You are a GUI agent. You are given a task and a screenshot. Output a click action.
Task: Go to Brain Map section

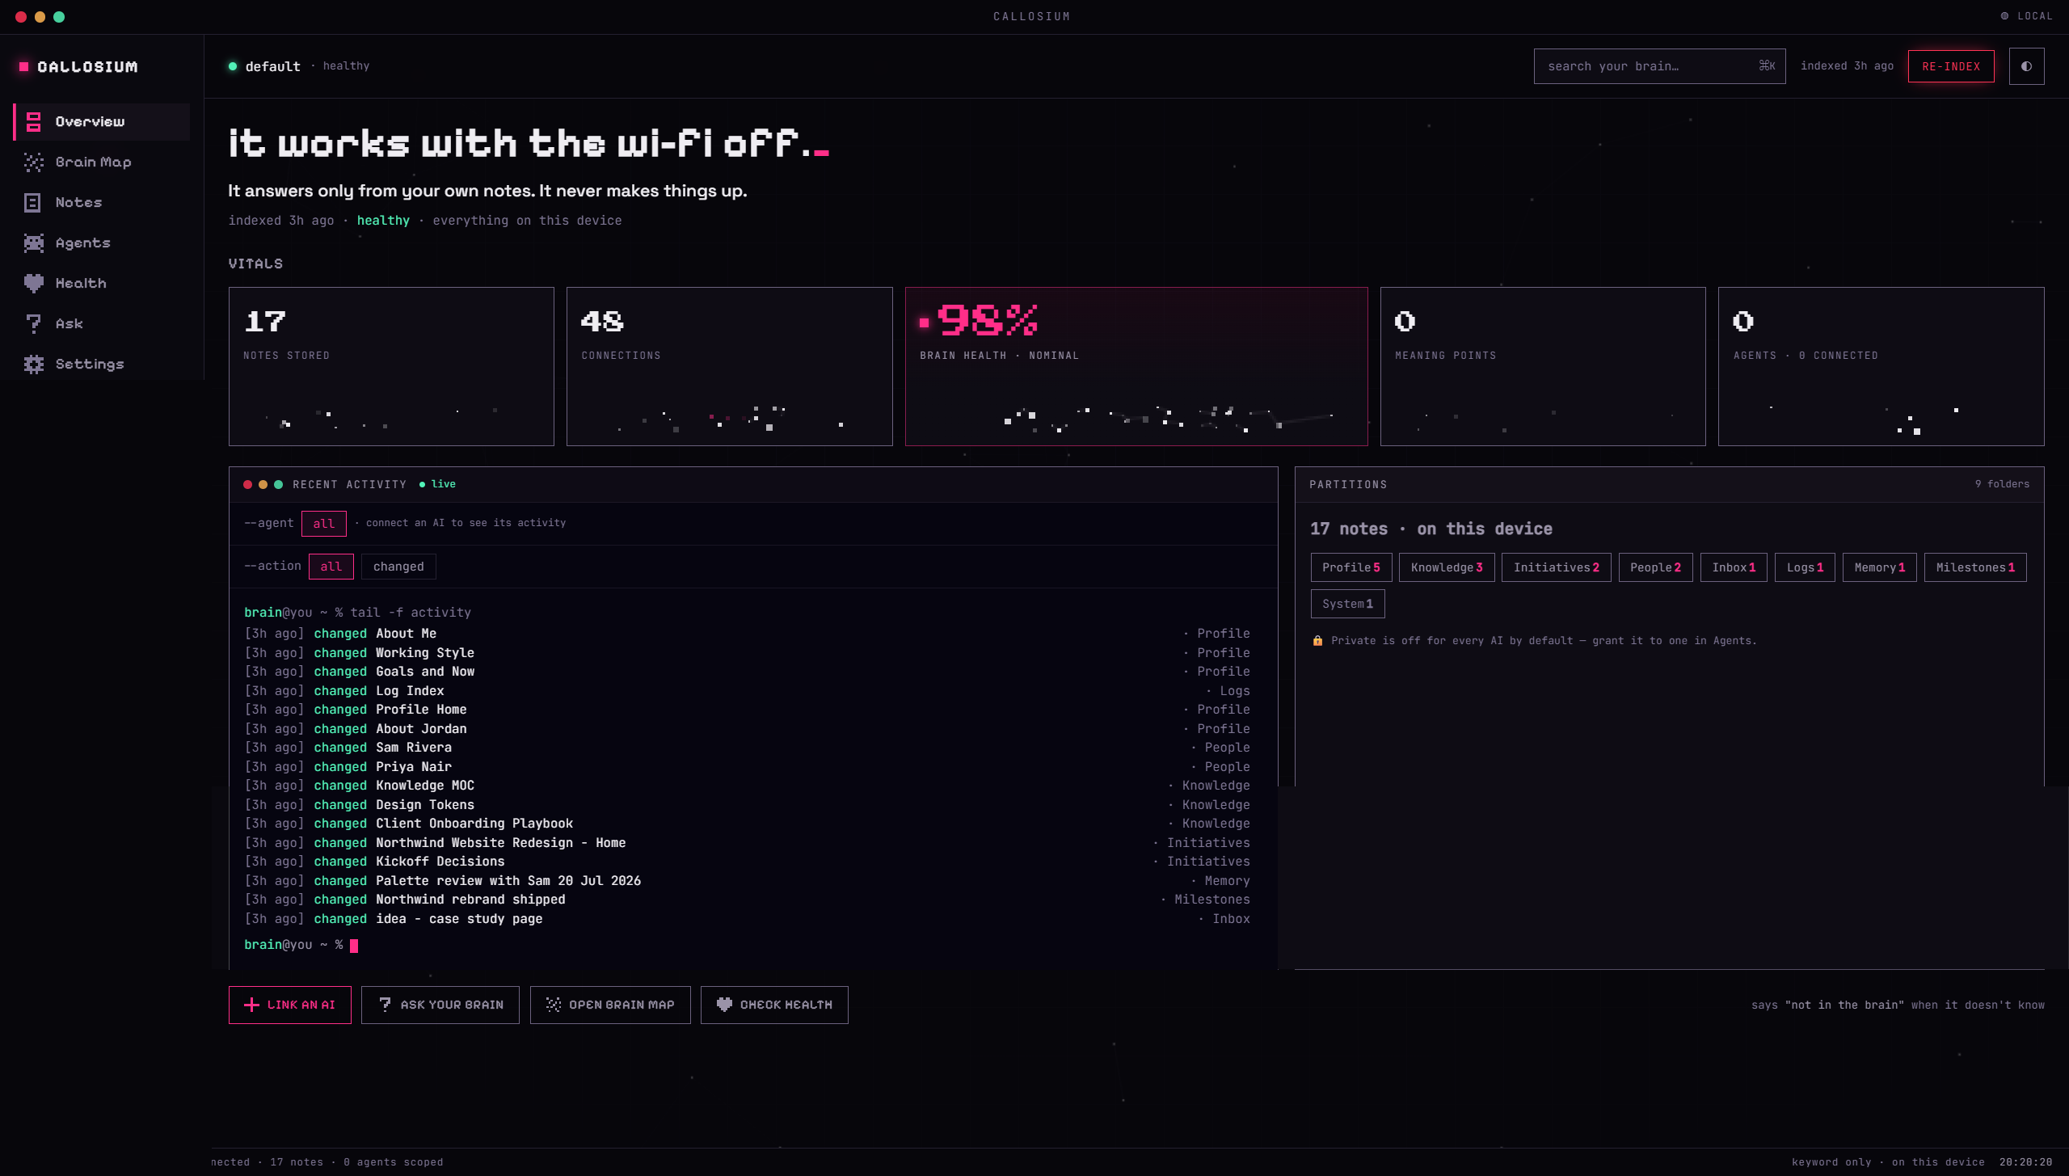pos(103,162)
